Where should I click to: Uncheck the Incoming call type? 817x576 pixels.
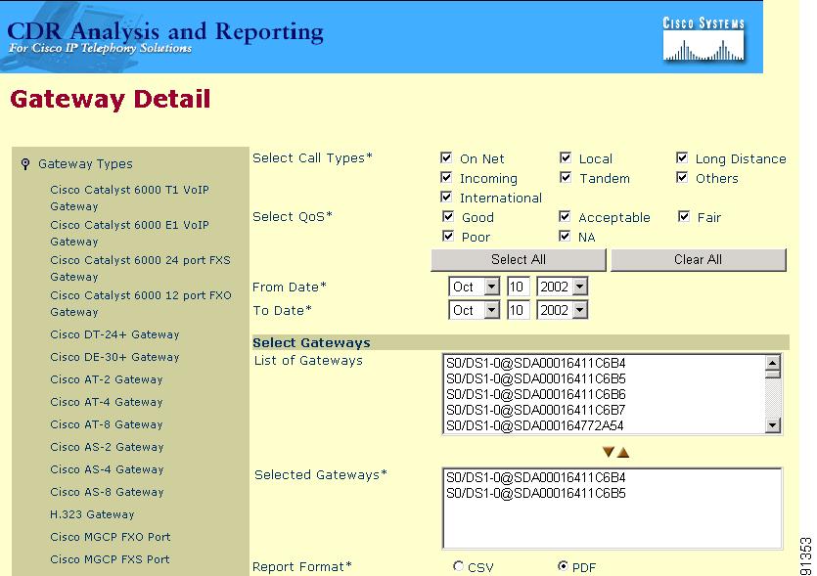(446, 178)
